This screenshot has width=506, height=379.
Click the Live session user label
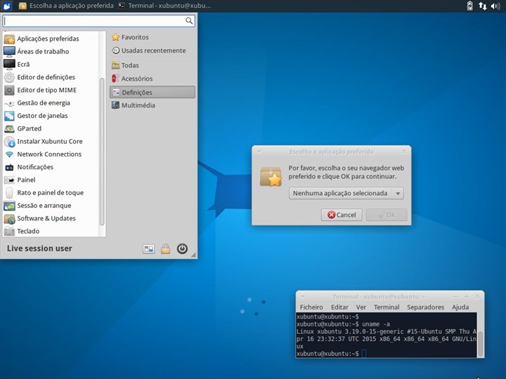click(39, 248)
